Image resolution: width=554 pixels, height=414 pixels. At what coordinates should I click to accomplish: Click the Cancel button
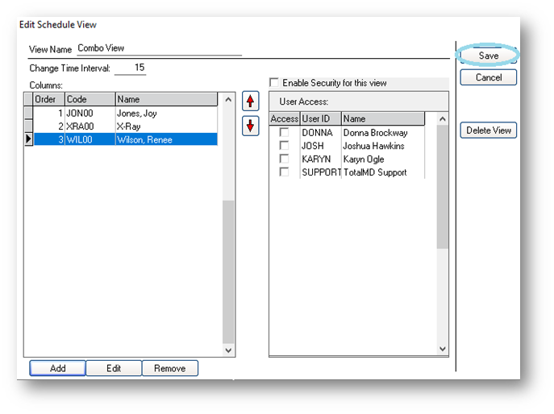[489, 77]
